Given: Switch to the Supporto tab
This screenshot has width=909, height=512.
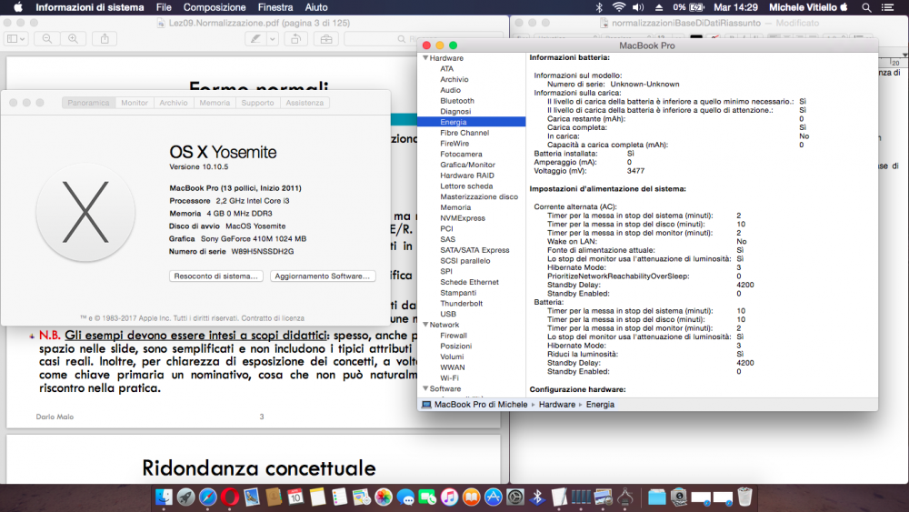Looking at the screenshot, I should [257, 103].
